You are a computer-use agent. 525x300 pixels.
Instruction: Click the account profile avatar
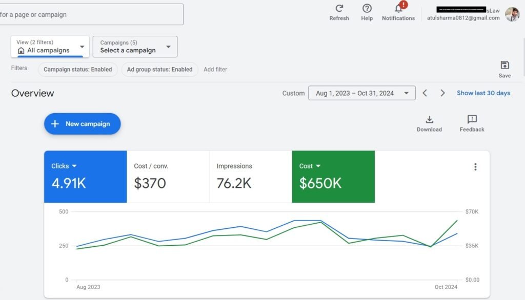point(512,14)
